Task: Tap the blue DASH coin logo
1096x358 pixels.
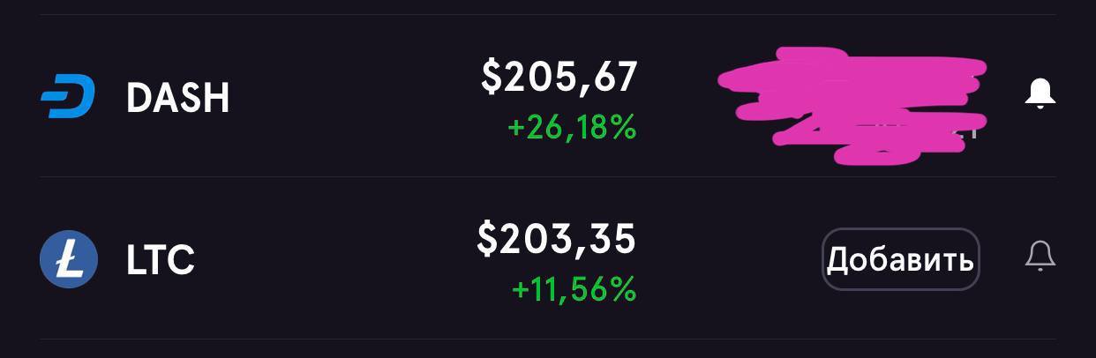Action: click(68, 98)
